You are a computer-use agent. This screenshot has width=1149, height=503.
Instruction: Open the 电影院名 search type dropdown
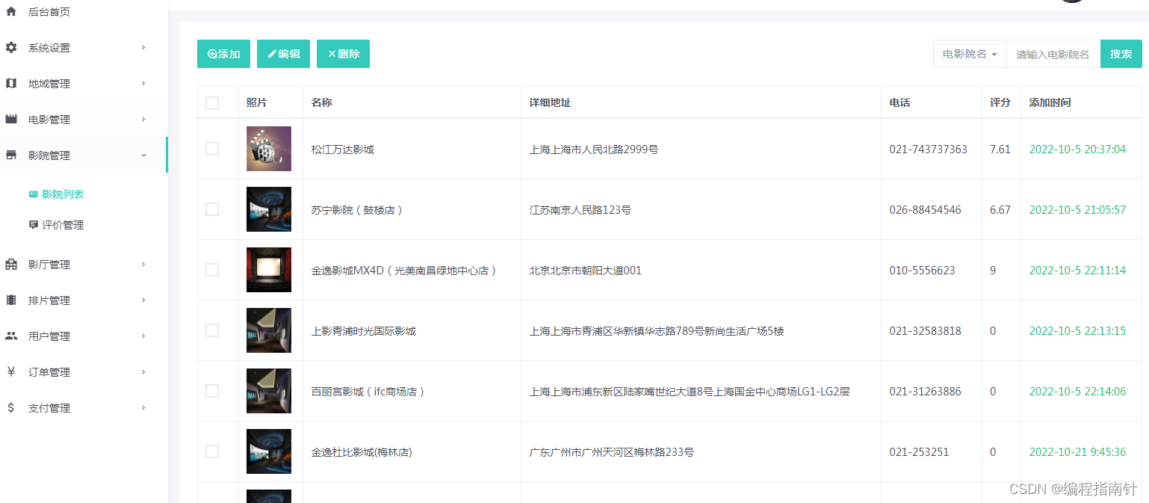point(970,54)
